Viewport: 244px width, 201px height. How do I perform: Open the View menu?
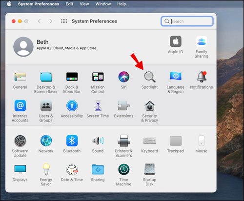click(84, 4)
